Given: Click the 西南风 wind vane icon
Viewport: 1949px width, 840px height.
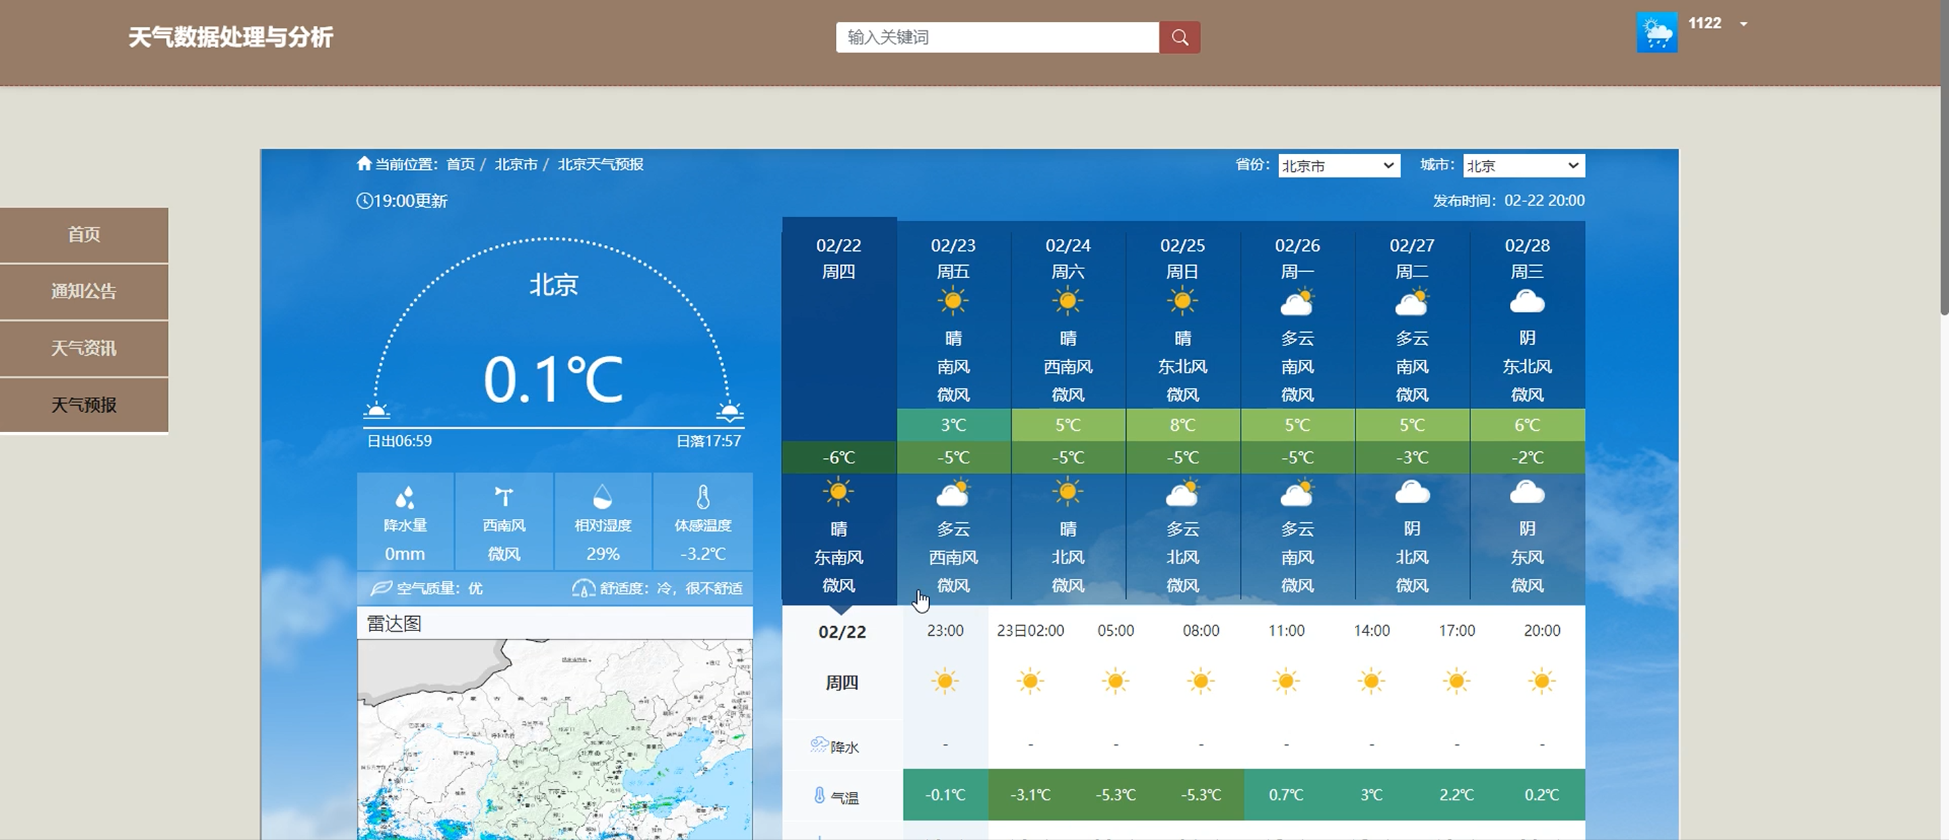Looking at the screenshot, I should click(504, 496).
